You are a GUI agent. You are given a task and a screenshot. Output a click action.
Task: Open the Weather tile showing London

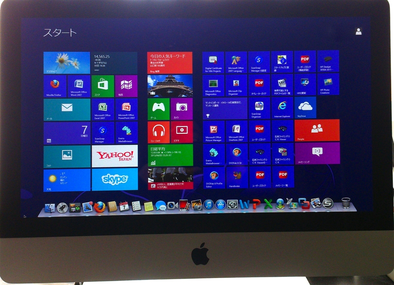(67, 180)
